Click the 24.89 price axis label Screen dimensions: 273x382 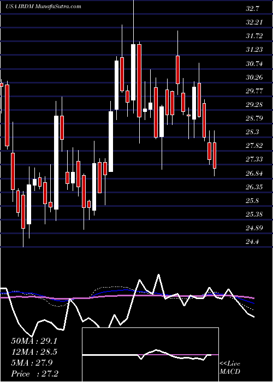coord(254,228)
